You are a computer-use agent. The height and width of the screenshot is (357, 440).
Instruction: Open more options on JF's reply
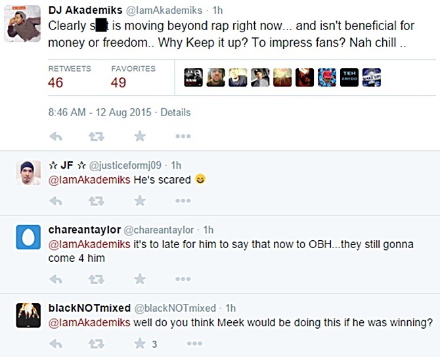(183, 201)
